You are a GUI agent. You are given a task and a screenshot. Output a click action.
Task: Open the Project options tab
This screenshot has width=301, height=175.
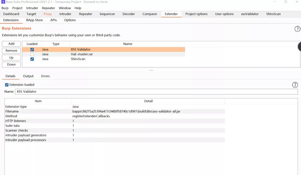(x=196, y=14)
